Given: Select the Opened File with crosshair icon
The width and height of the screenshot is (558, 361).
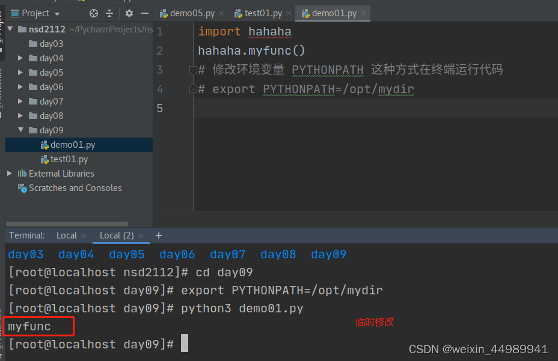Looking at the screenshot, I should point(93,13).
